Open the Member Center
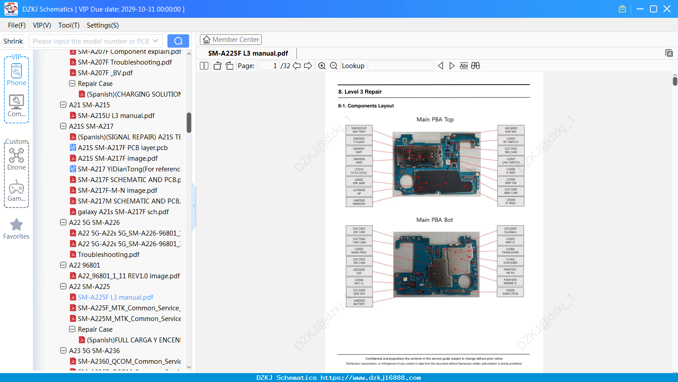Screen dimensions: 678x382 pos(231,40)
